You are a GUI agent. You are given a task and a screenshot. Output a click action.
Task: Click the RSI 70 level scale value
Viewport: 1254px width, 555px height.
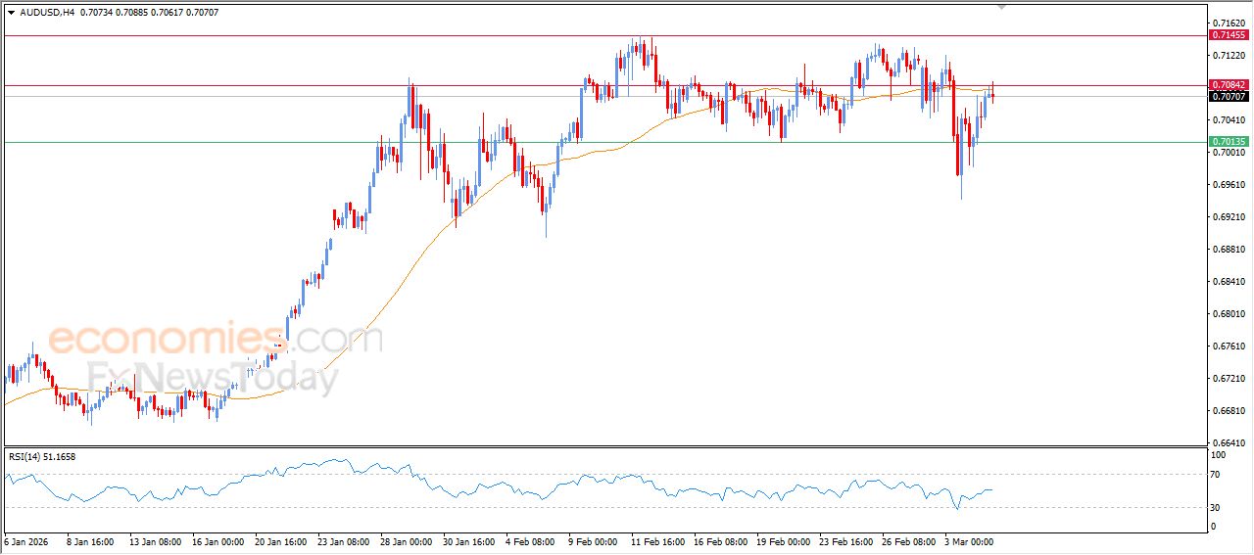pos(1218,475)
